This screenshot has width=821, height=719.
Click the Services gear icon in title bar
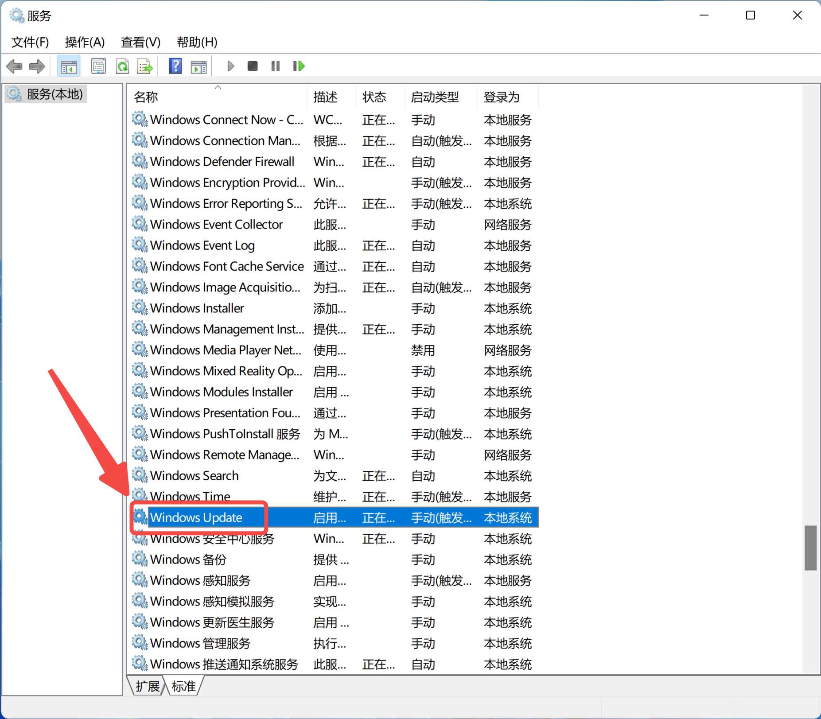(17, 16)
